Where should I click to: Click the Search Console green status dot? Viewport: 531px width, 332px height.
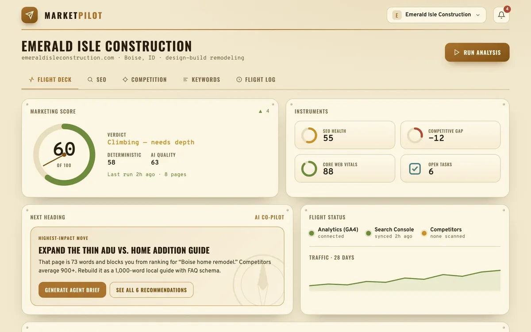(368, 233)
